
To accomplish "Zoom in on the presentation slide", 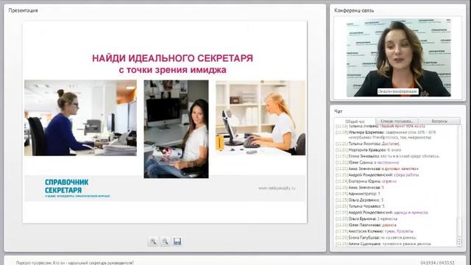I will [x=153, y=241].
